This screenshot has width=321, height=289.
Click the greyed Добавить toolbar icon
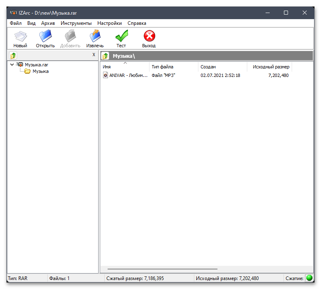pos(70,36)
